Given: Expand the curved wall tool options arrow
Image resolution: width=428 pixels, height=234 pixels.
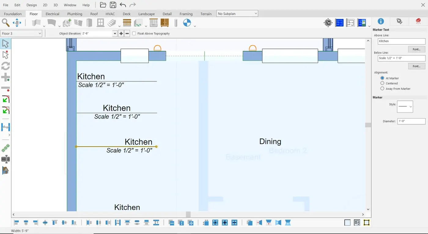Looking at the screenshot, I should pos(59,26).
